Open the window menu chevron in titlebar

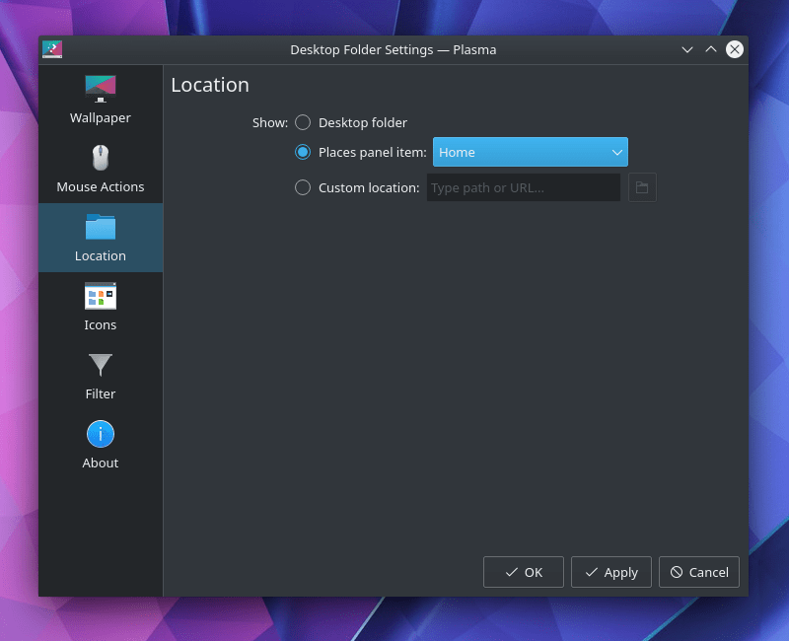click(x=687, y=49)
